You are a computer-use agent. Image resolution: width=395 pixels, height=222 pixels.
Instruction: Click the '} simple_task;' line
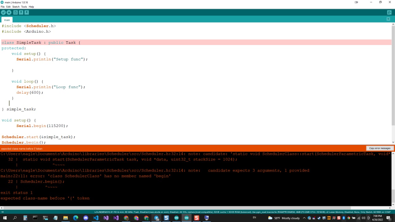click(19, 109)
